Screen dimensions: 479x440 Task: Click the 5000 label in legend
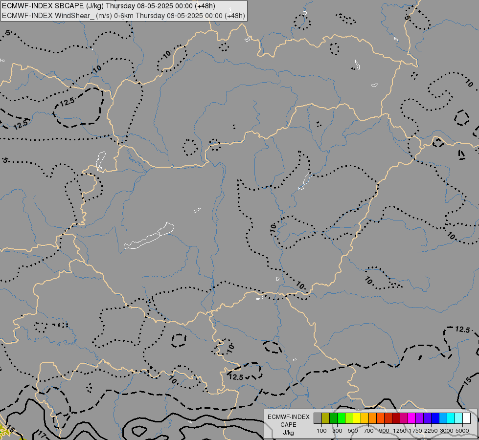[x=462, y=431]
